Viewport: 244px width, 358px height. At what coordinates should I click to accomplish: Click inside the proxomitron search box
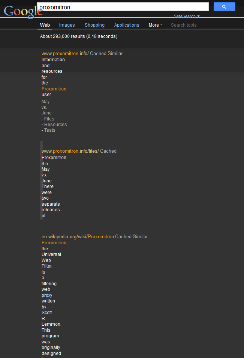pos(123,7)
